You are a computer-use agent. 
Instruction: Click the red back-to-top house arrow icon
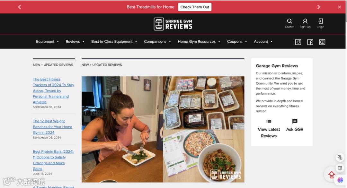point(331,175)
